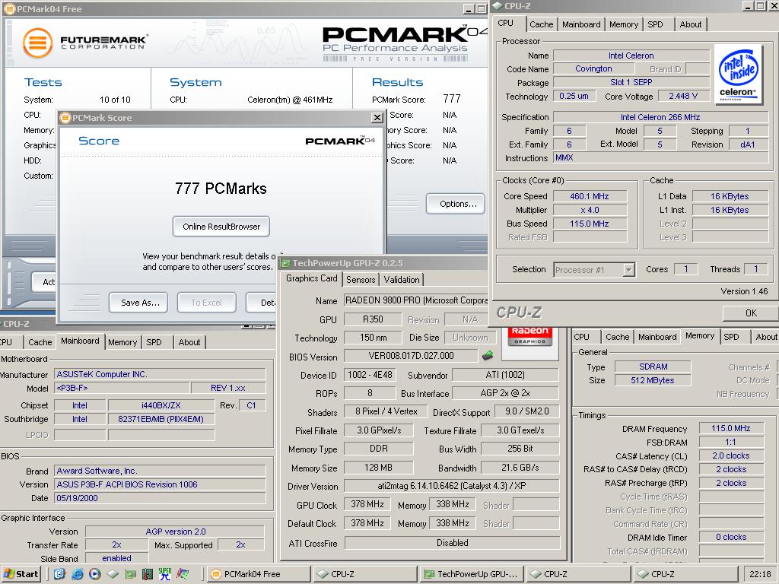Open SPD tab in SDRAM timings CPU-Z window
This screenshot has width=779, height=584.
[731, 337]
